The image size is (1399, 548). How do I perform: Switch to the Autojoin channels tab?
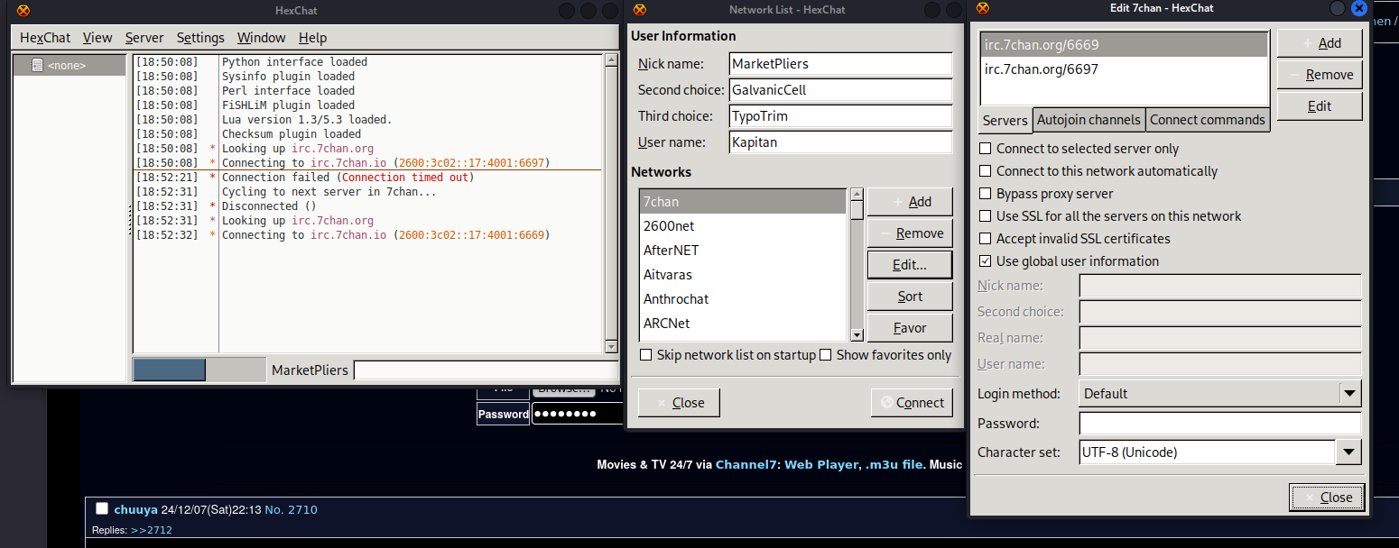(1089, 120)
